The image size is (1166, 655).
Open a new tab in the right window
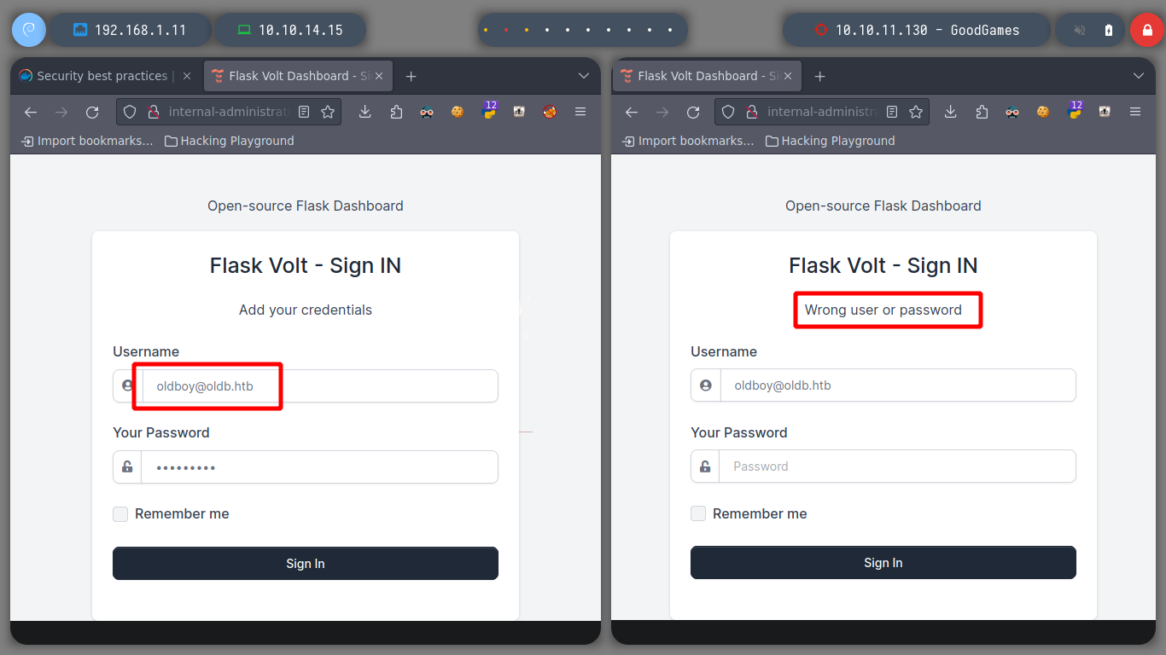[819, 76]
